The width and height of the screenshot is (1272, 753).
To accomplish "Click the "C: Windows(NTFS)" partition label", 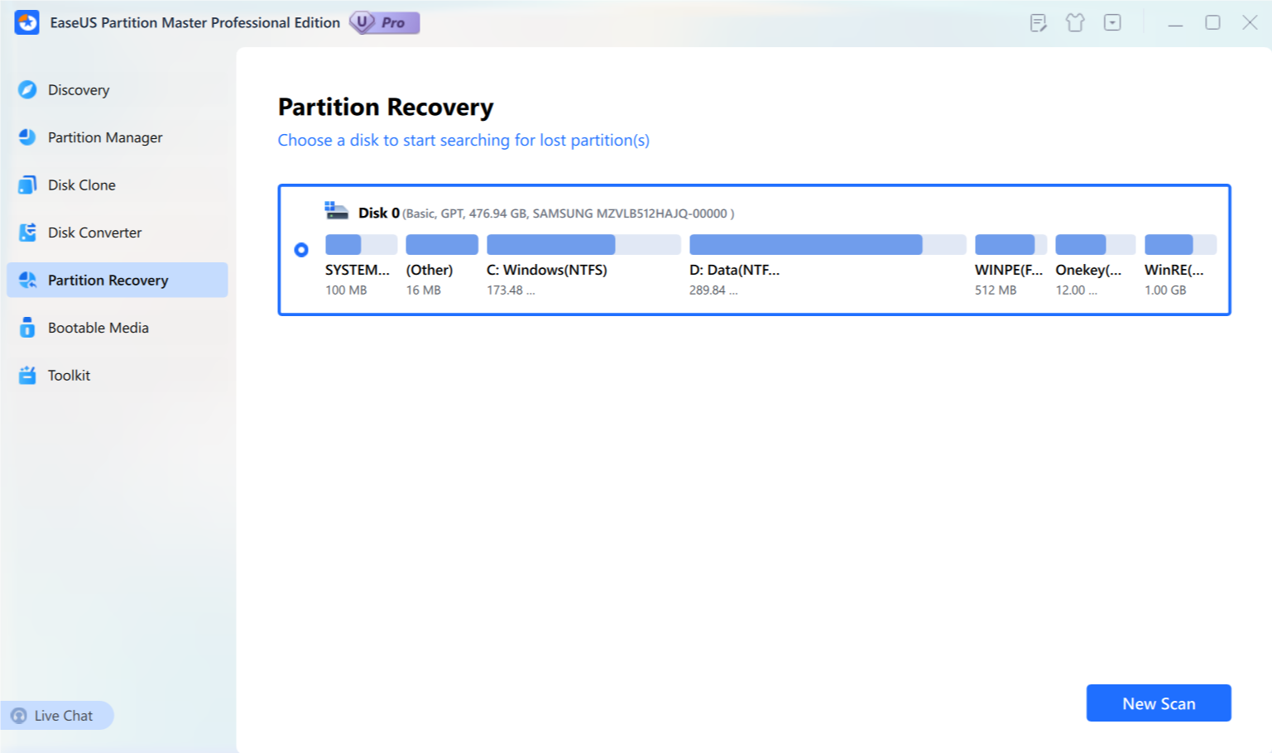I will pos(547,270).
